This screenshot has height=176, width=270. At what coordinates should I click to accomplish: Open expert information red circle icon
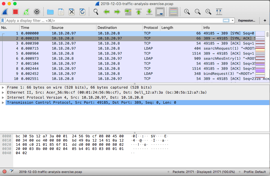point(4,172)
